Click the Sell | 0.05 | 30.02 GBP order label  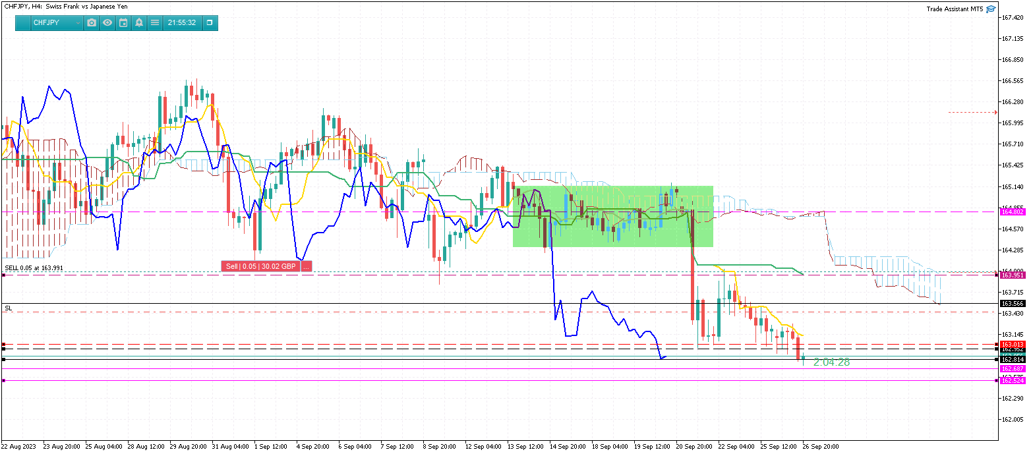click(x=261, y=266)
